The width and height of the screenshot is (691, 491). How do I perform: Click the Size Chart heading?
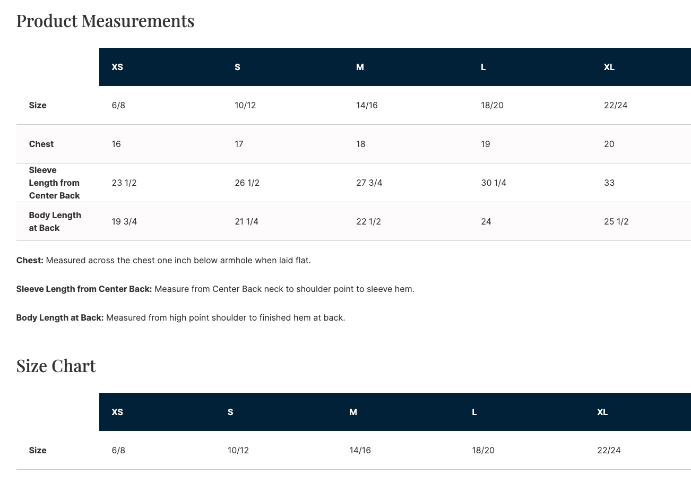56,366
